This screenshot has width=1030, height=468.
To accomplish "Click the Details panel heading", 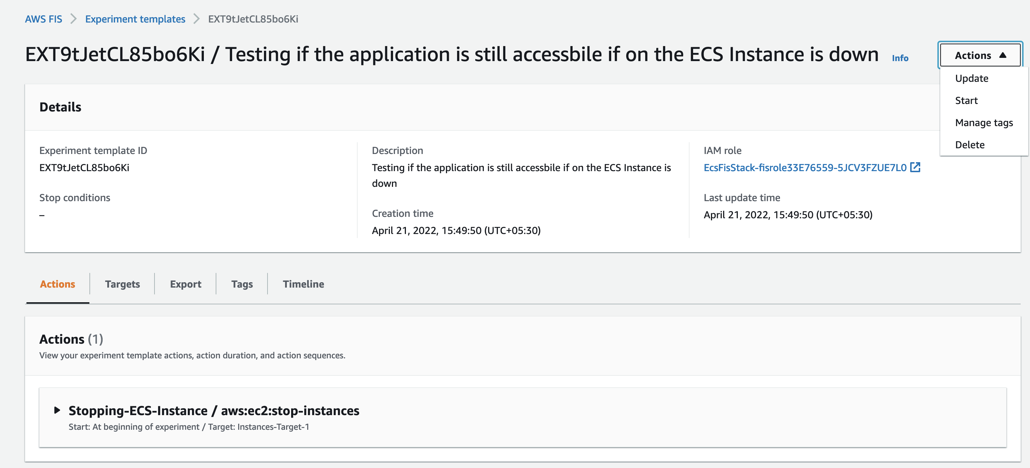I will pyautogui.click(x=60, y=107).
